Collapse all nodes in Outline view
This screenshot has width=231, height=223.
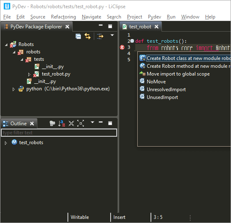[x=71, y=123]
